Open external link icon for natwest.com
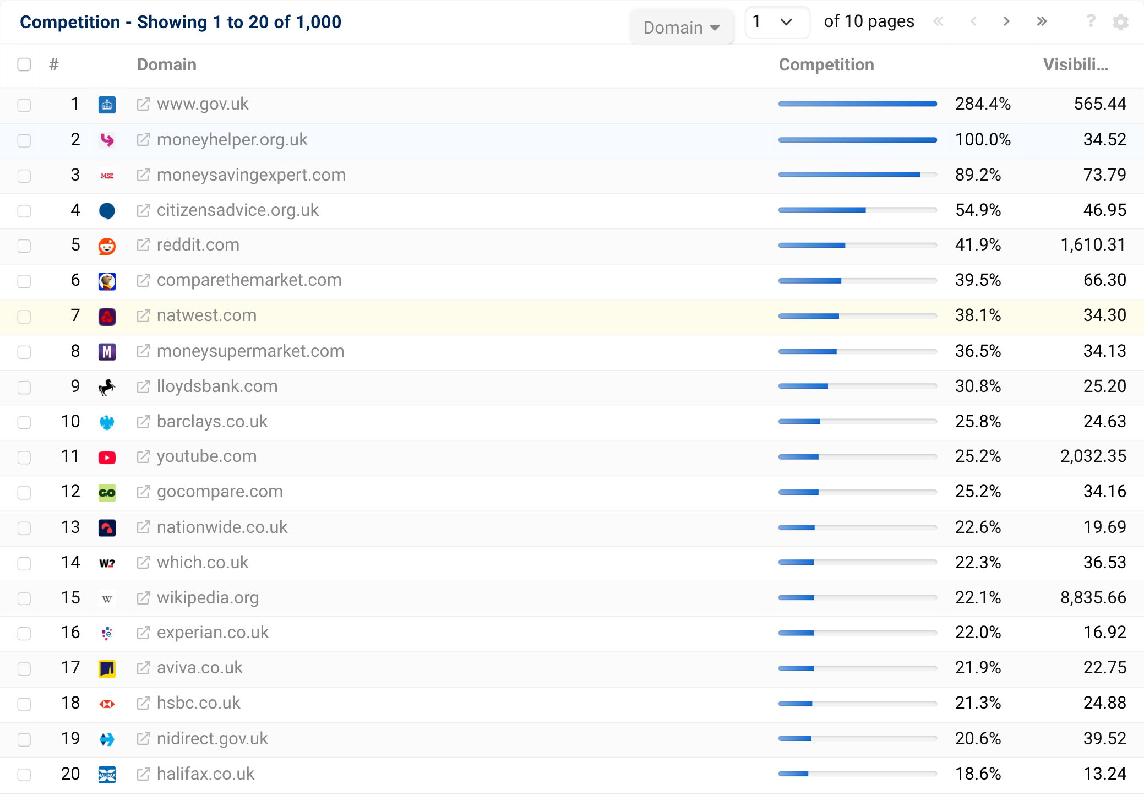Screen dimensions: 1144x795 pos(143,315)
